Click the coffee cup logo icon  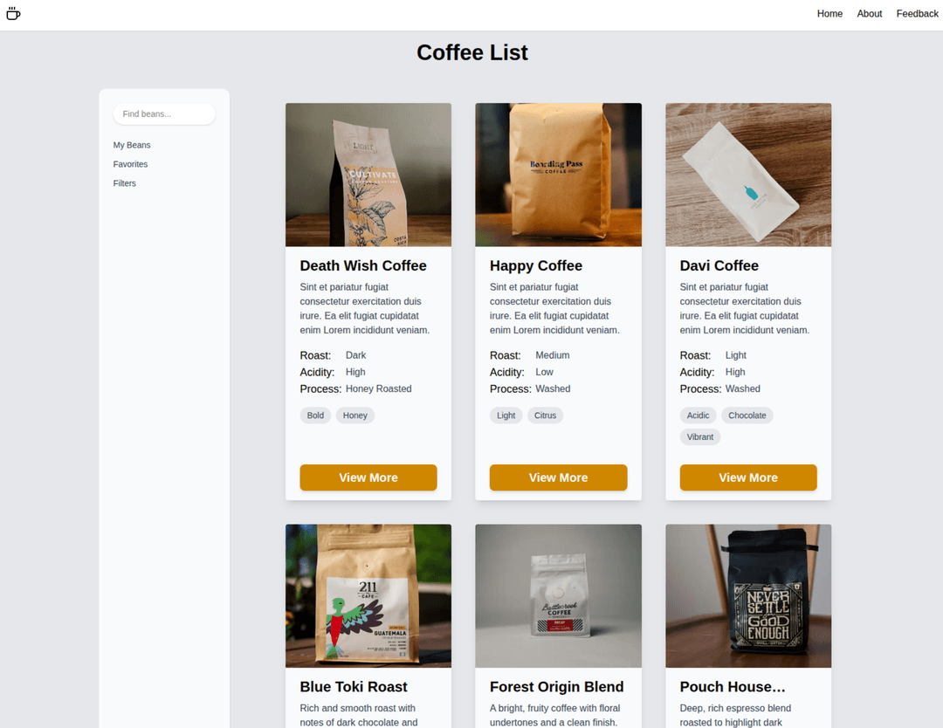click(x=13, y=14)
